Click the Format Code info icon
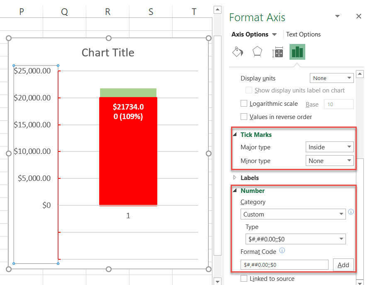370x285 pixels. click(x=282, y=251)
